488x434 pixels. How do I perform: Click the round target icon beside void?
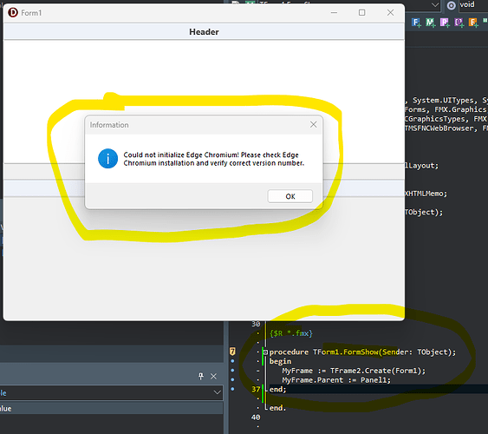(x=452, y=5)
